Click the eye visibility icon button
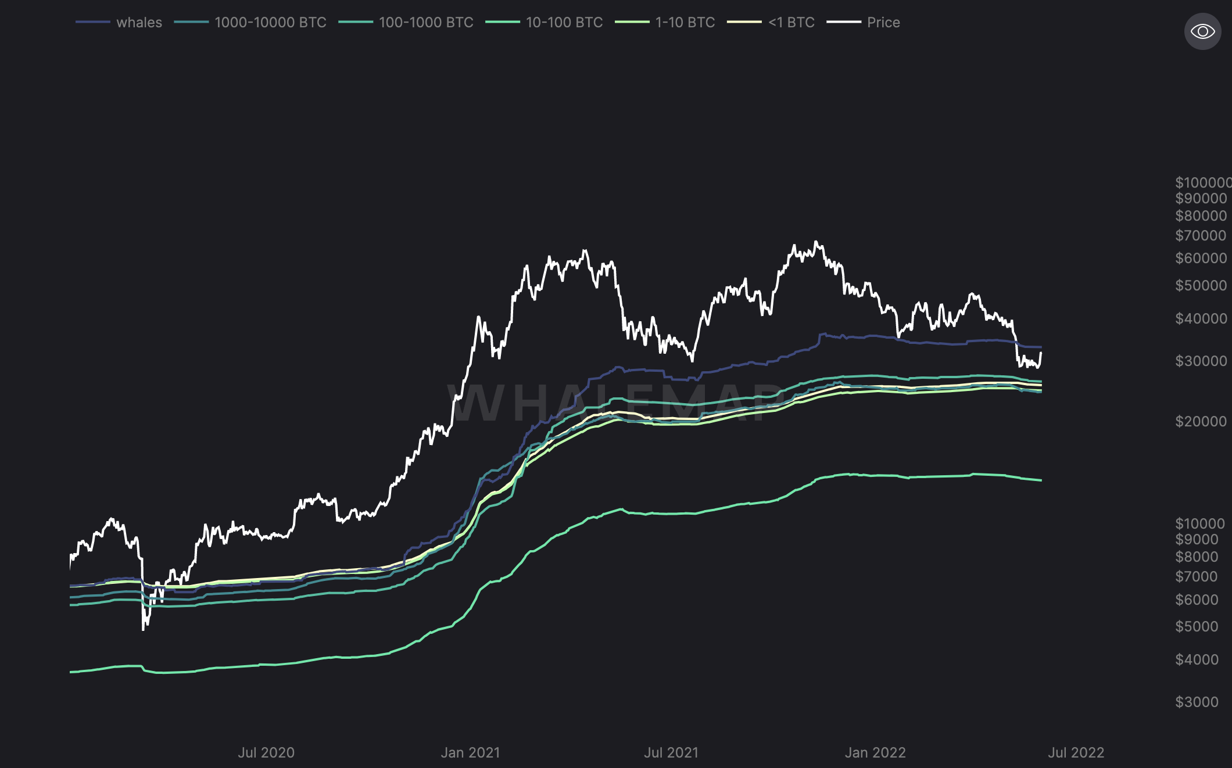1232x768 pixels. click(x=1202, y=31)
